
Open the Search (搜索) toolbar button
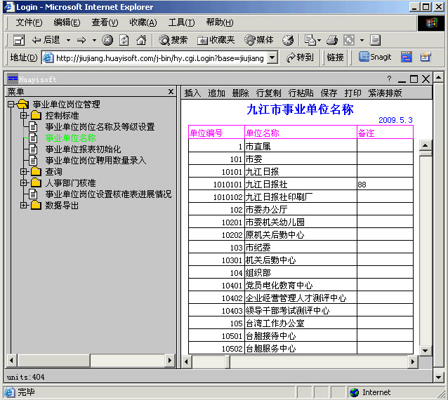click(173, 40)
